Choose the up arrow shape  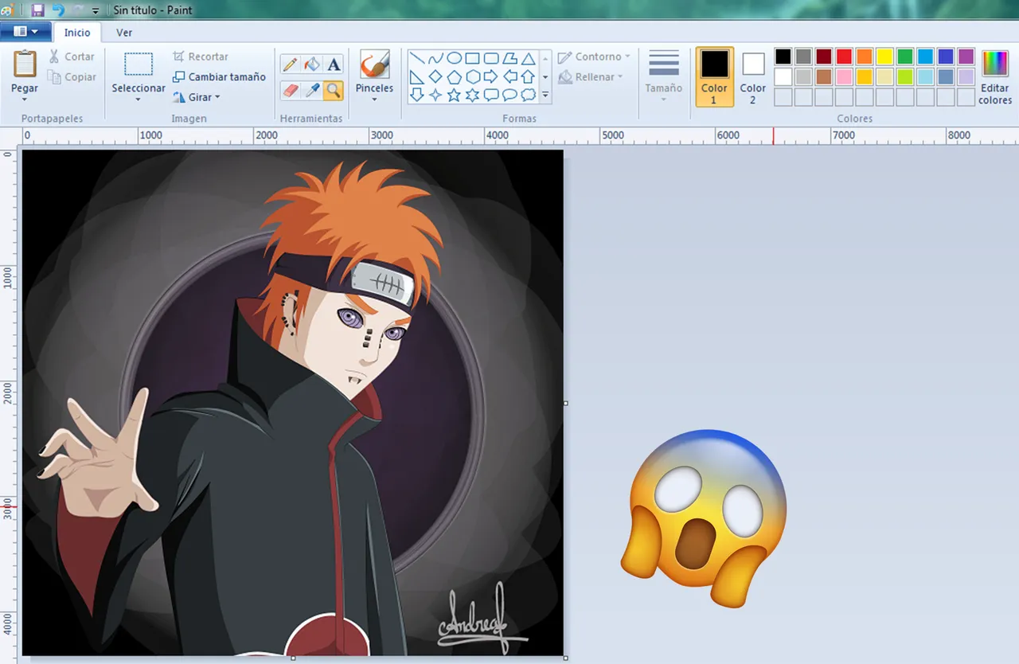[x=528, y=76]
